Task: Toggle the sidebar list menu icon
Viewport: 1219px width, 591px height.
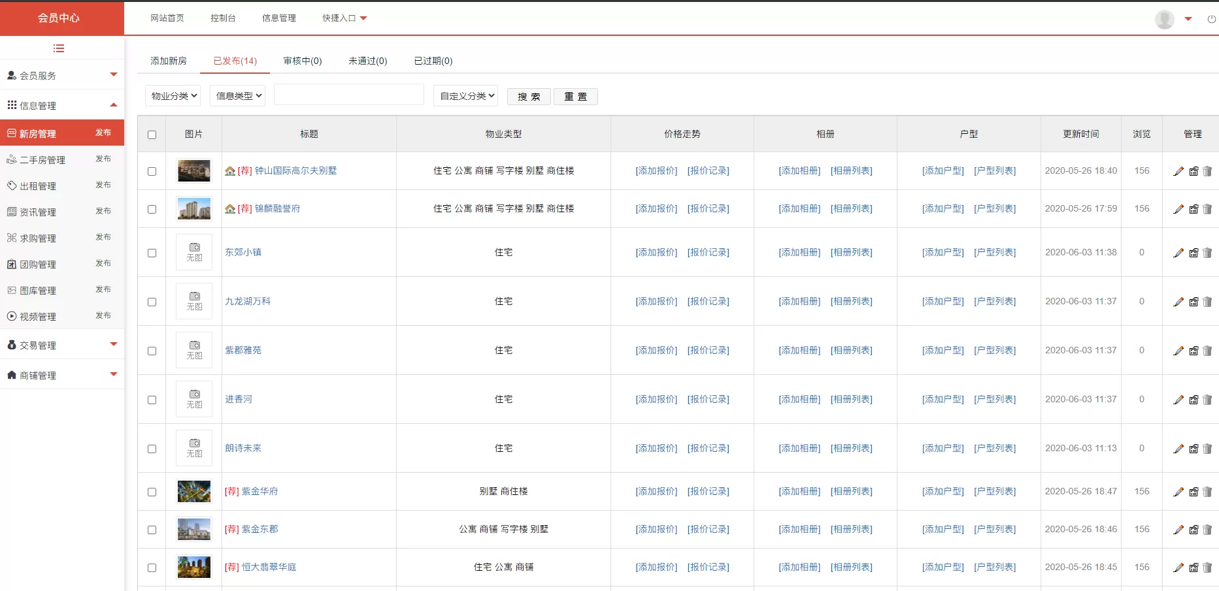Action: coord(59,48)
